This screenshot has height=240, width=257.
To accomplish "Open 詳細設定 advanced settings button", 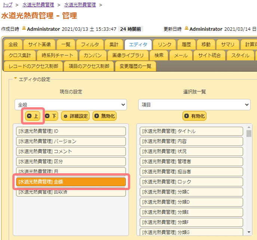I will [75, 116].
